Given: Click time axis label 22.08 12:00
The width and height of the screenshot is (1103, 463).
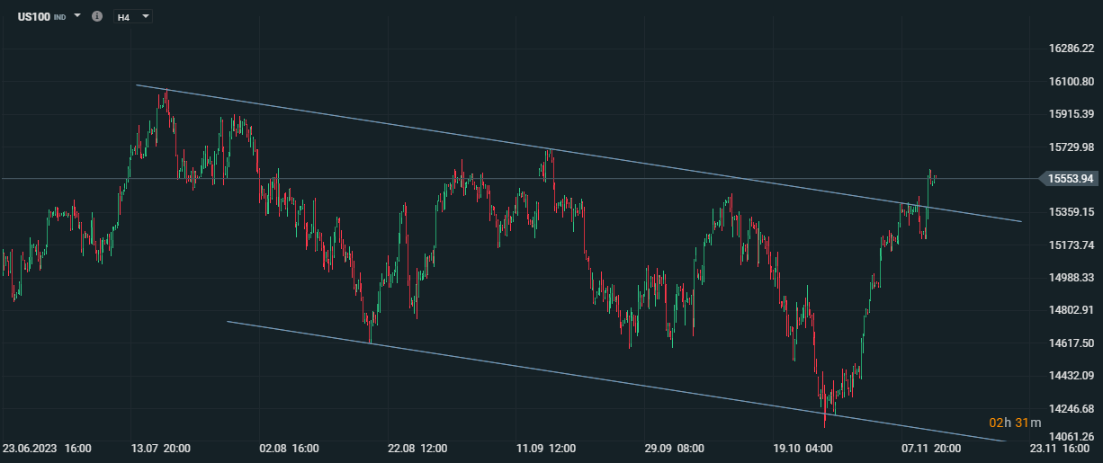Looking at the screenshot, I should (417, 448).
